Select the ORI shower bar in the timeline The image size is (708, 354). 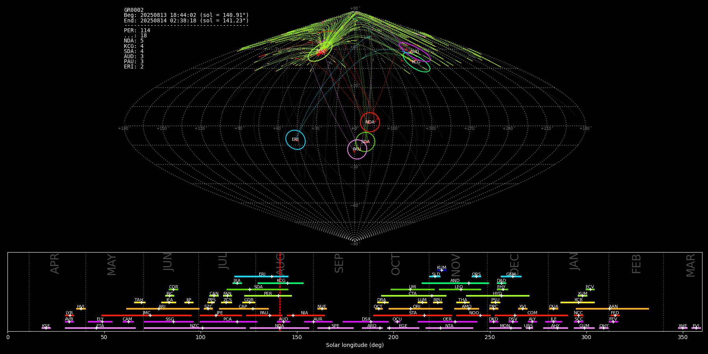[415, 309]
